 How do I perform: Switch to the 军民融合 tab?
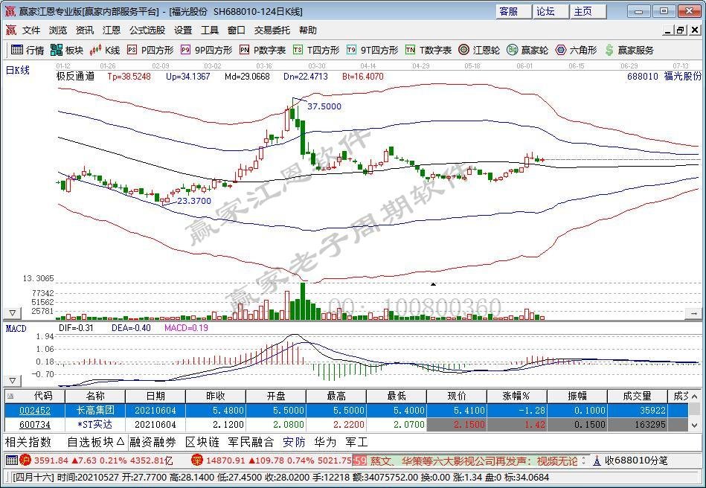pyautogui.click(x=251, y=442)
